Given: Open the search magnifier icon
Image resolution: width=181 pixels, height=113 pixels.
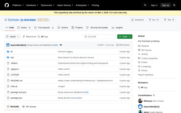Looking at the screenshot, I should click(145, 5).
